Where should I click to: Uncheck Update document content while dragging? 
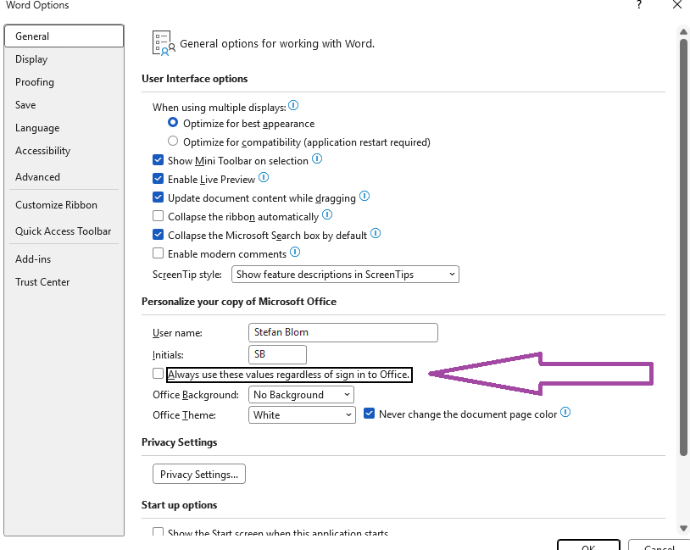(x=158, y=197)
